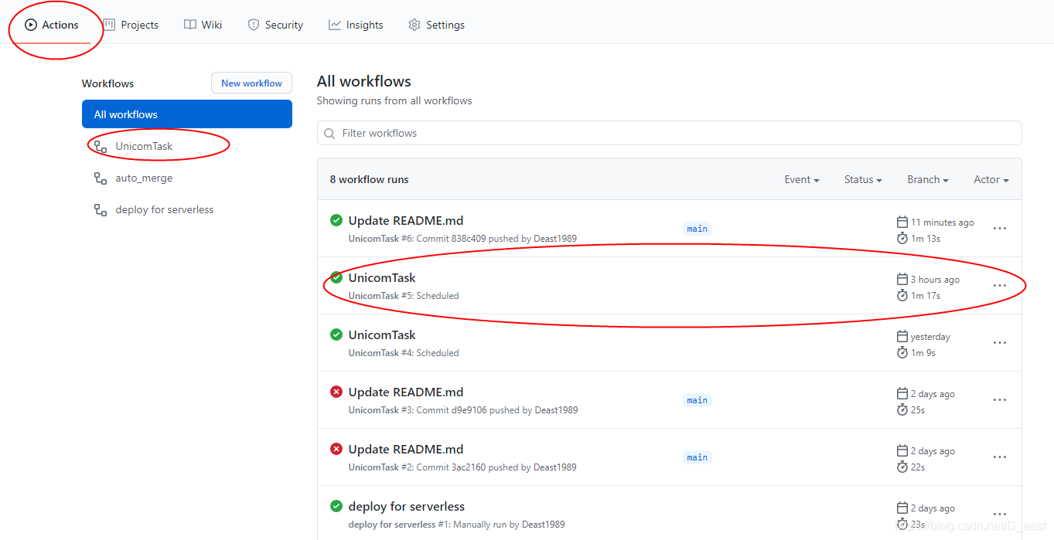Click main branch label on run #6
The width and height of the screenshot is (1054, 540).
tap(698, 229)
